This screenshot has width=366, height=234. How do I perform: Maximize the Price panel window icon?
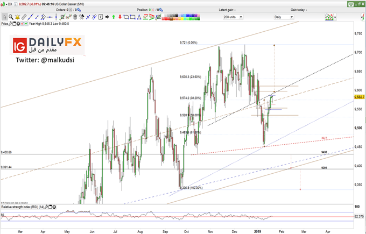(14, 24)
